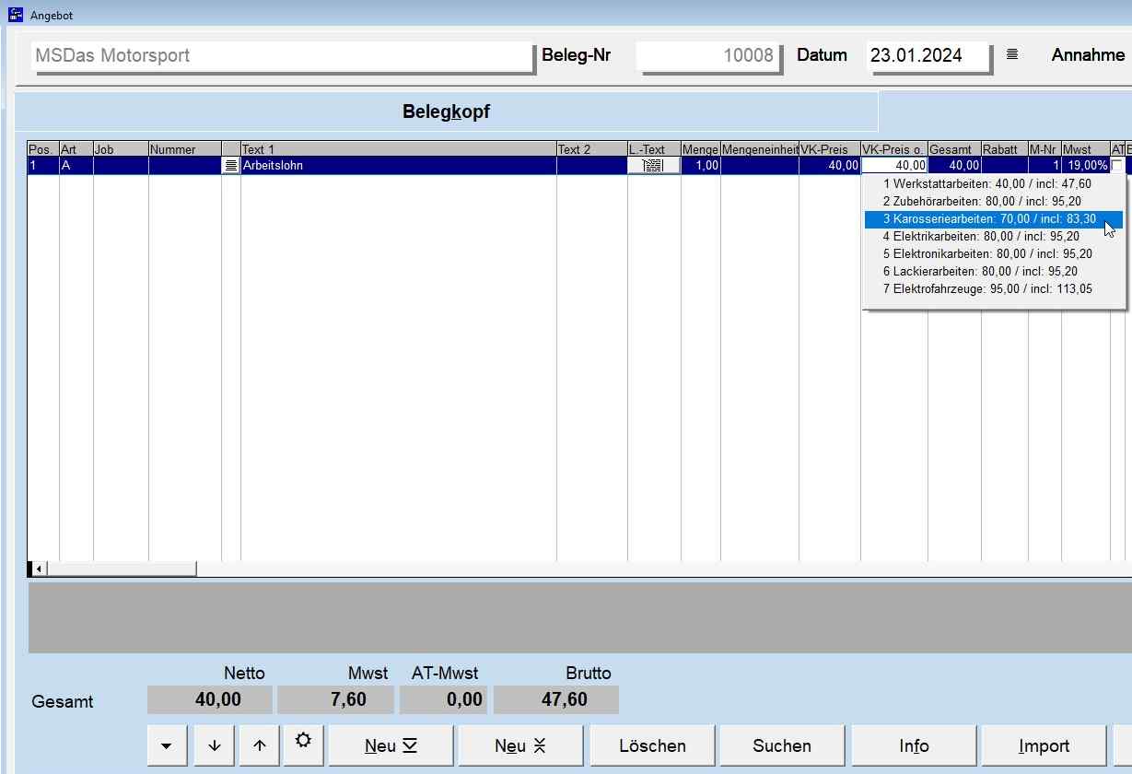Click the Annahme label at top right
This screenshot has width=1132, height=774.
1088,55
